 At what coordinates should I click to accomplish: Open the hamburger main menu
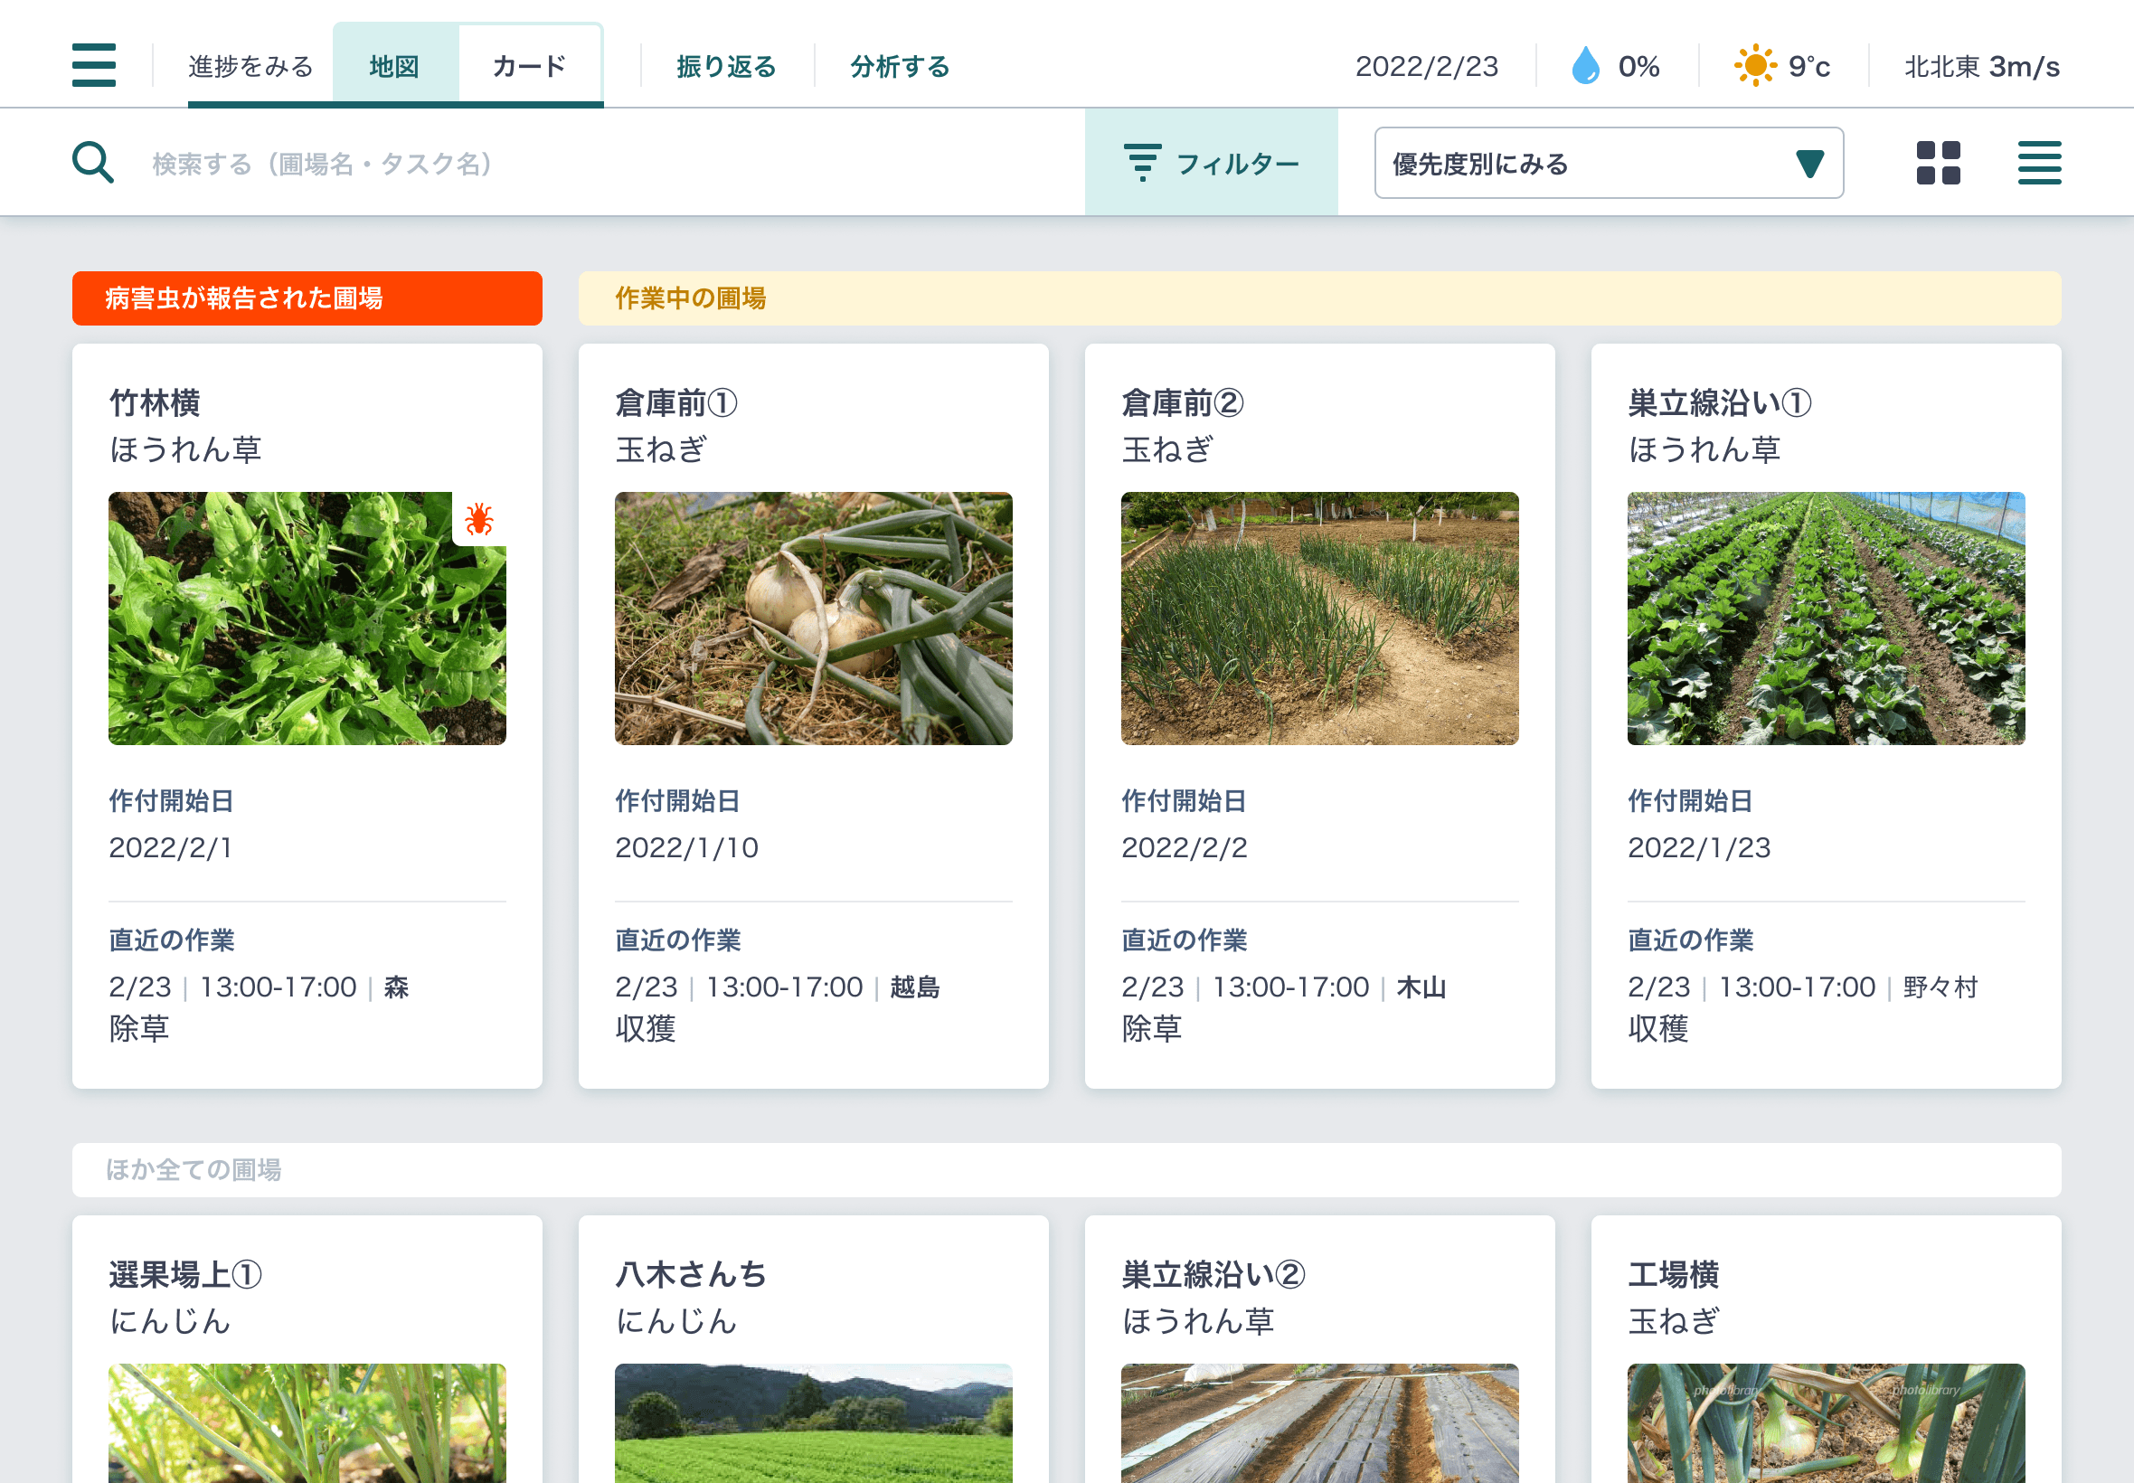94,66
